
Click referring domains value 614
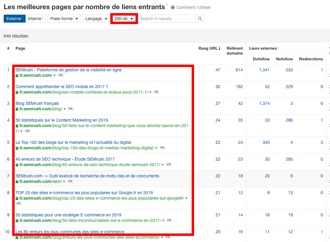(x=239, y=70)
